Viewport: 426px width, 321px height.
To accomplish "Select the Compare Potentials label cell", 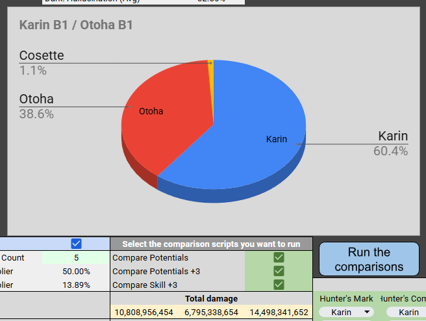I will click(x=178, y=258).
